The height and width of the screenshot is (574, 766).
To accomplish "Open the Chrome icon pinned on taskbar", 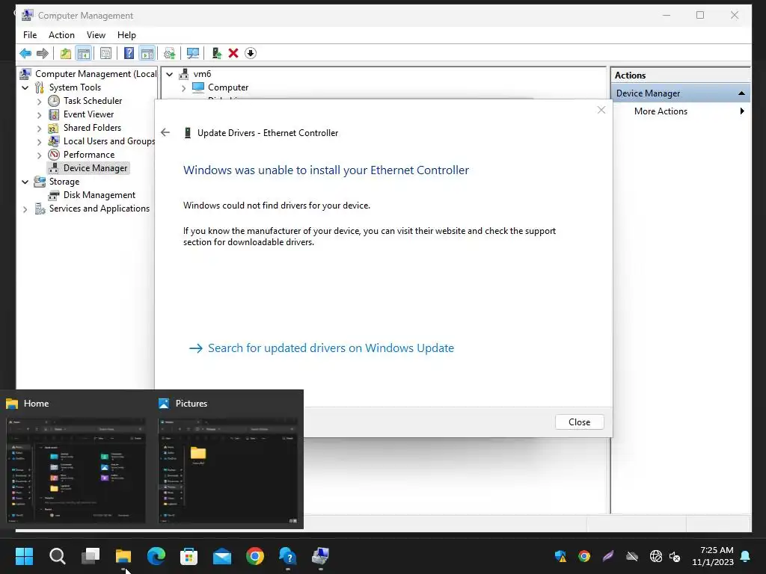I will coord(255,556).
